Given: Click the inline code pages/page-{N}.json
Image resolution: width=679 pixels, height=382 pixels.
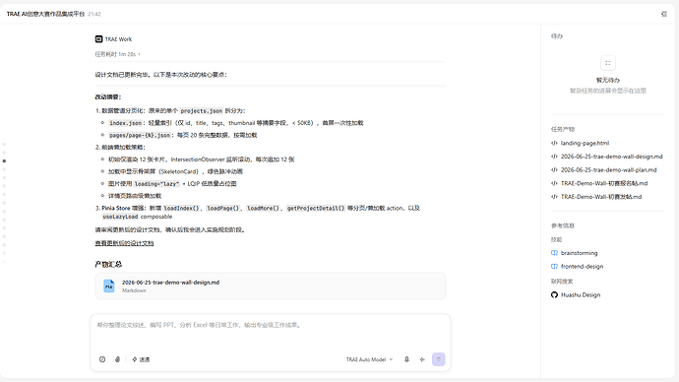Looking at the screenshot, I should tap(140, 135).
